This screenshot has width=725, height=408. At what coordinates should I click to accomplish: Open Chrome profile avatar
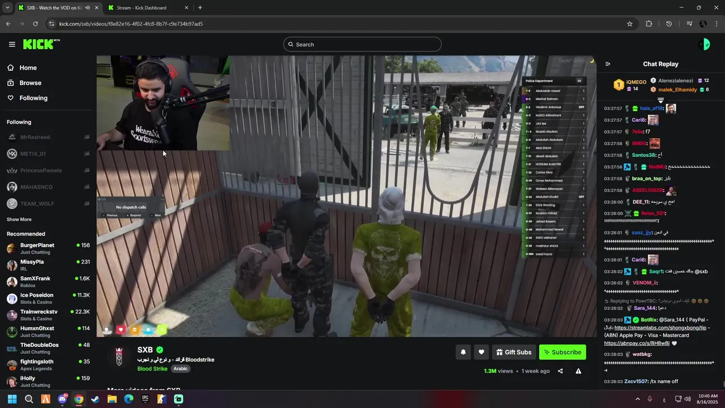coord(703,24)
